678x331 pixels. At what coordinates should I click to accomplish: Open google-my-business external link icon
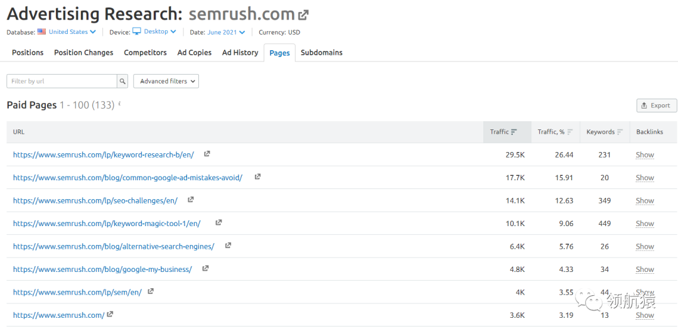205,269
